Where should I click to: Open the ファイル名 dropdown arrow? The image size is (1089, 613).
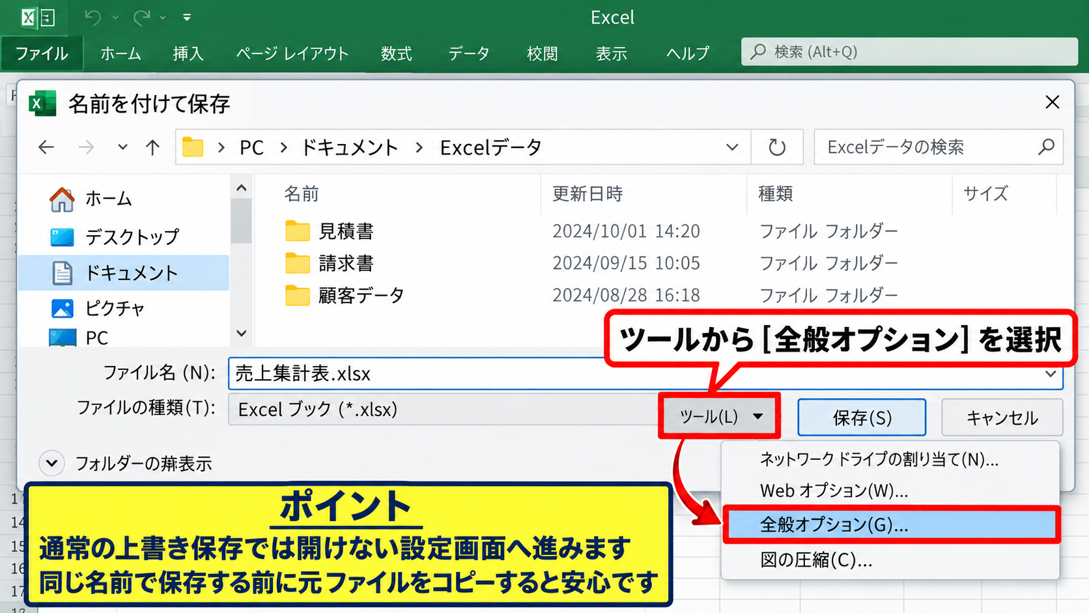[1051, 374]
